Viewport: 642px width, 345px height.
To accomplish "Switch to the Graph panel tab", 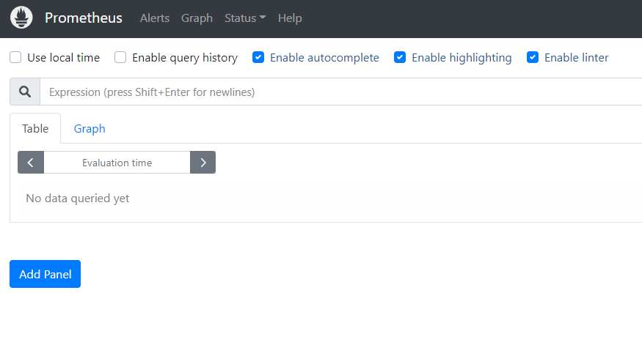I will [x=90, y=129].
